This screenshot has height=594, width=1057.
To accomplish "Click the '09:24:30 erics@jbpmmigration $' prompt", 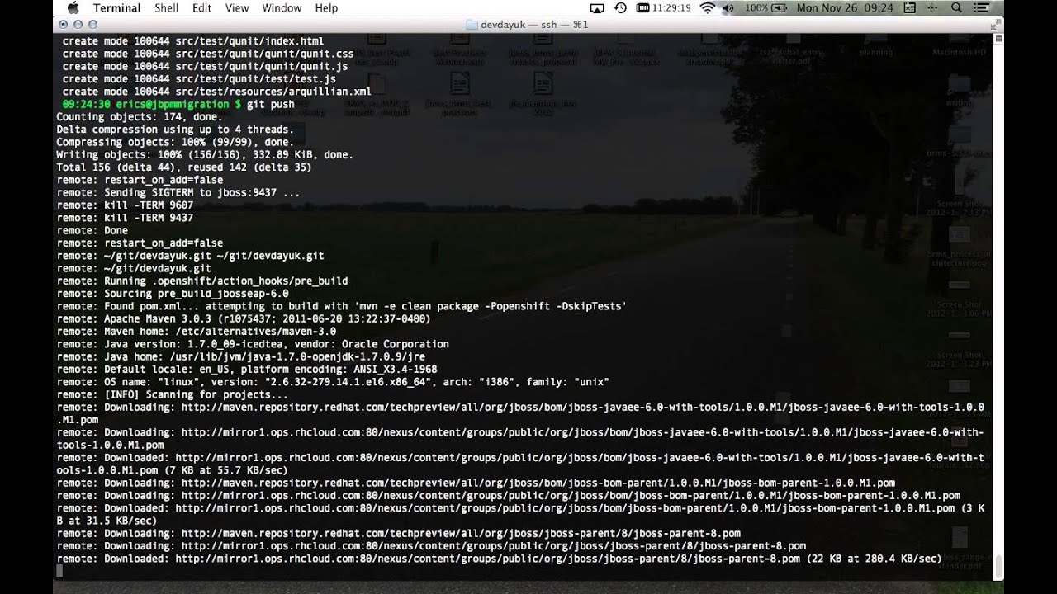I will 151,104.
